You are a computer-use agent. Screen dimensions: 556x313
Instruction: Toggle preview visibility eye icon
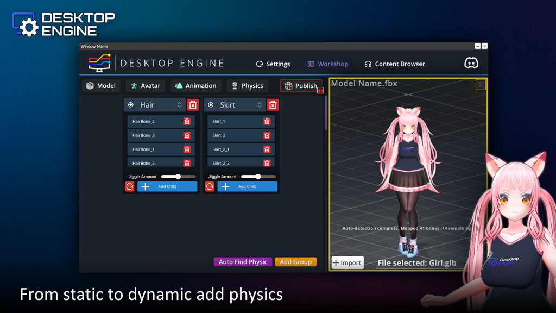coord(481,85)
